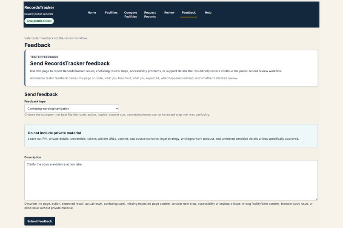Expand the Feedback type dropdown
The image size is (343, 228).
(71, 108)
